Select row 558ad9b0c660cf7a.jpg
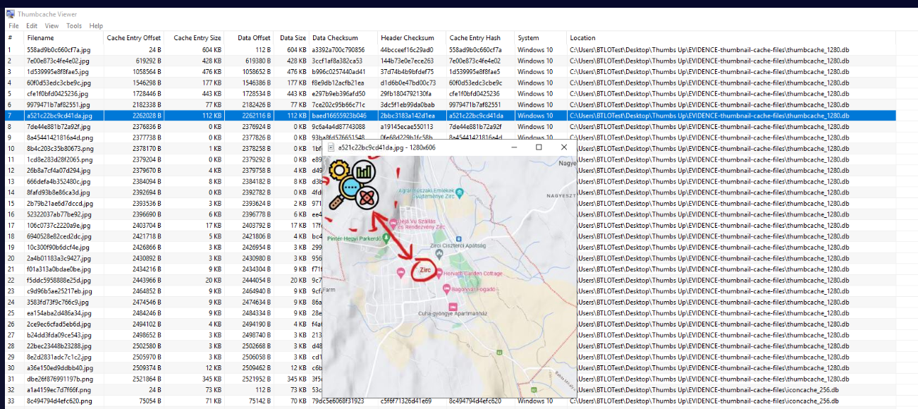The height and width of the screenshot is (409, 918). pyautogui.click(x=451, y=50)
